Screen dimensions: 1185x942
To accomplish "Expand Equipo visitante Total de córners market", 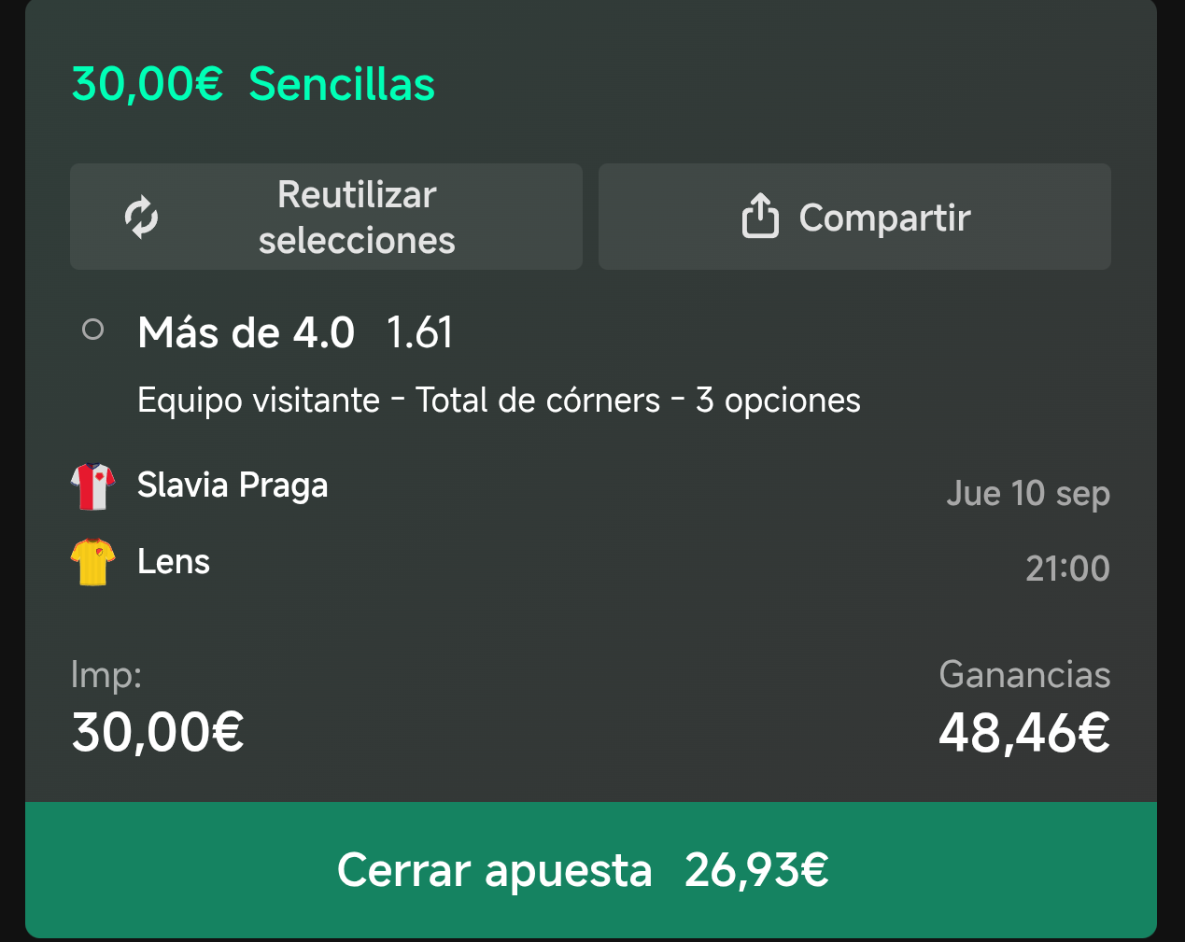I will pyautogui.click(x=499, y=401).
